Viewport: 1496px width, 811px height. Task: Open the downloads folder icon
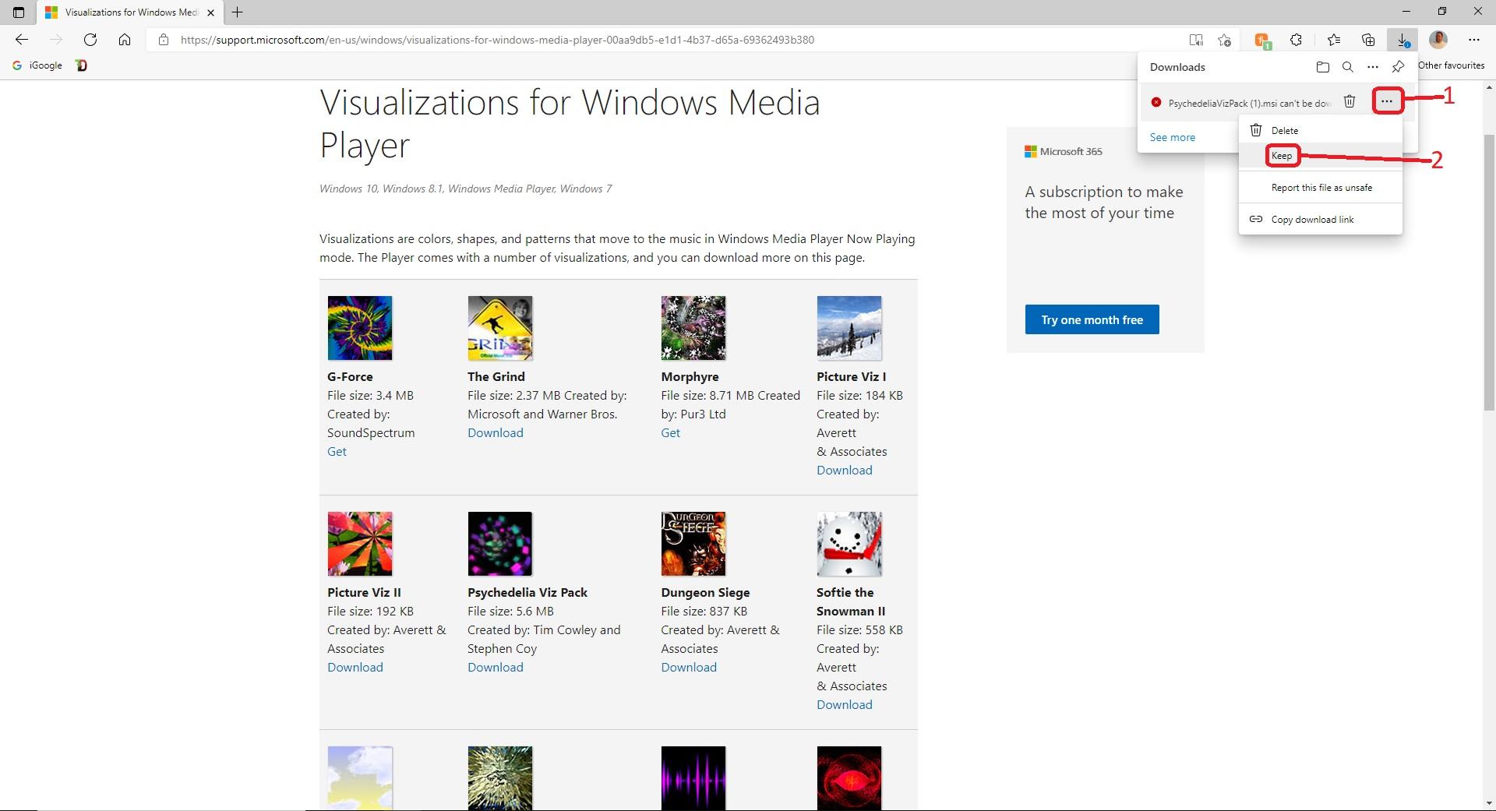tap(1323, 67)
